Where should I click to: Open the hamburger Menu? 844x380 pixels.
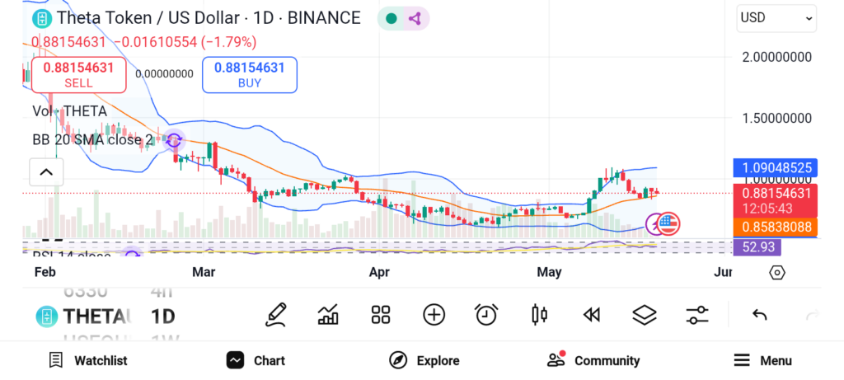pyautogui.click(x=762, y=360)
